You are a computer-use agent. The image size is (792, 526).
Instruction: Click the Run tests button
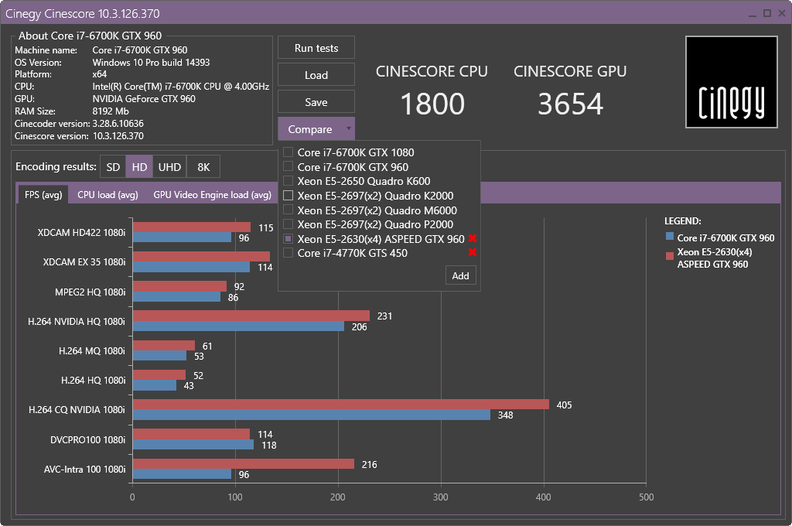[x=316, y=48]
